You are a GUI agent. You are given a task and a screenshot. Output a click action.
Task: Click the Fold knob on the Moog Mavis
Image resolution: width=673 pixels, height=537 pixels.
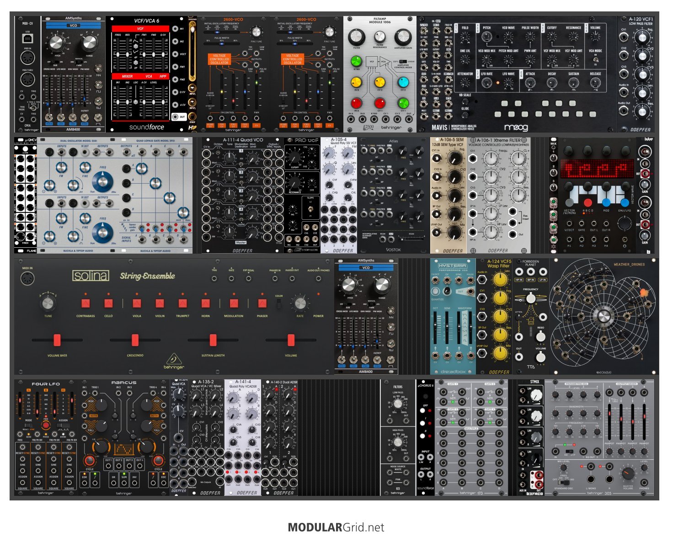click(465, 37)
